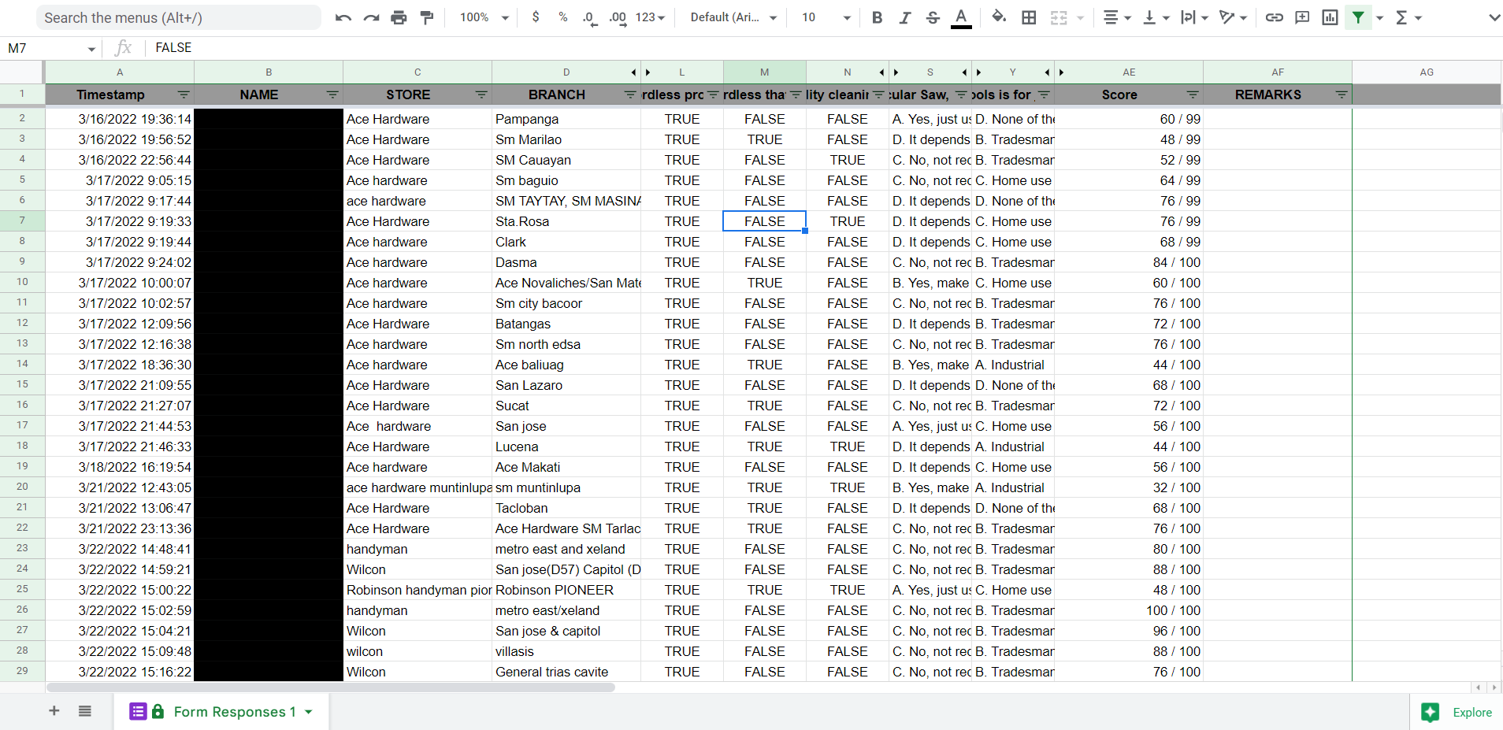1503x730 pixels.
Task: Select the score cell 100 / 100
Action: click(1129, 610)
